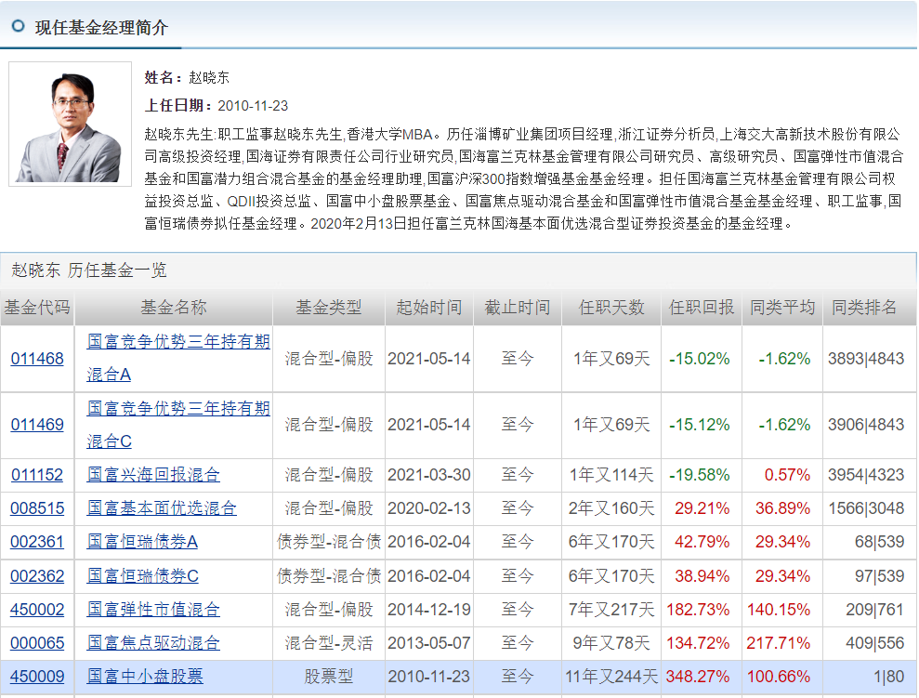
Task: Click fund code link 008515
Action: point(37,506)
